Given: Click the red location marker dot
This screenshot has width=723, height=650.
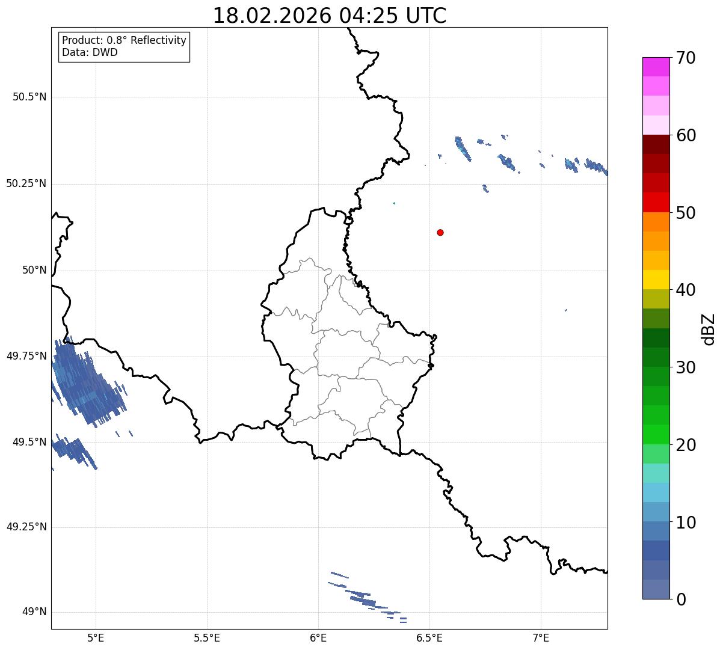Looking at the screenshot, I should (x=440, y=232).
